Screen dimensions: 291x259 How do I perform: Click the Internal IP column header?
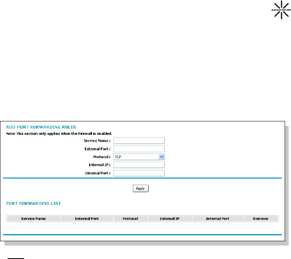coord(170,219)
